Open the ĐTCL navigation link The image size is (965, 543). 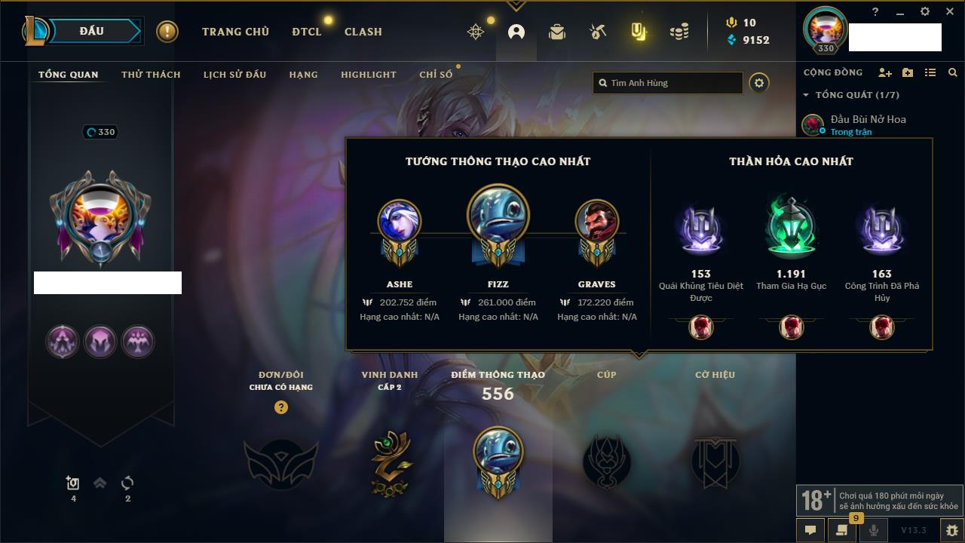pos(307,32)
